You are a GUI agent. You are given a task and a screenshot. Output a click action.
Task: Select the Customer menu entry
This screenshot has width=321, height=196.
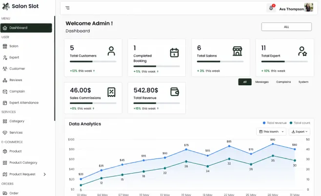pyautogui.click(x=17, y=69)
